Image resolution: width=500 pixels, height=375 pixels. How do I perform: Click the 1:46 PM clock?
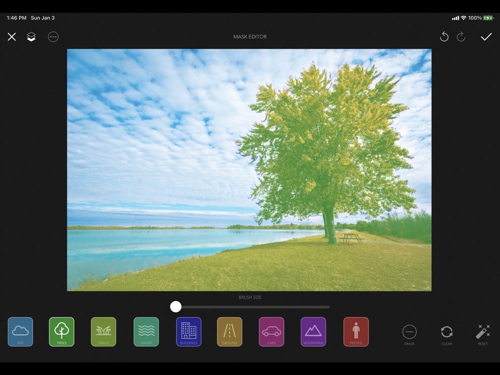coord(16,18)
